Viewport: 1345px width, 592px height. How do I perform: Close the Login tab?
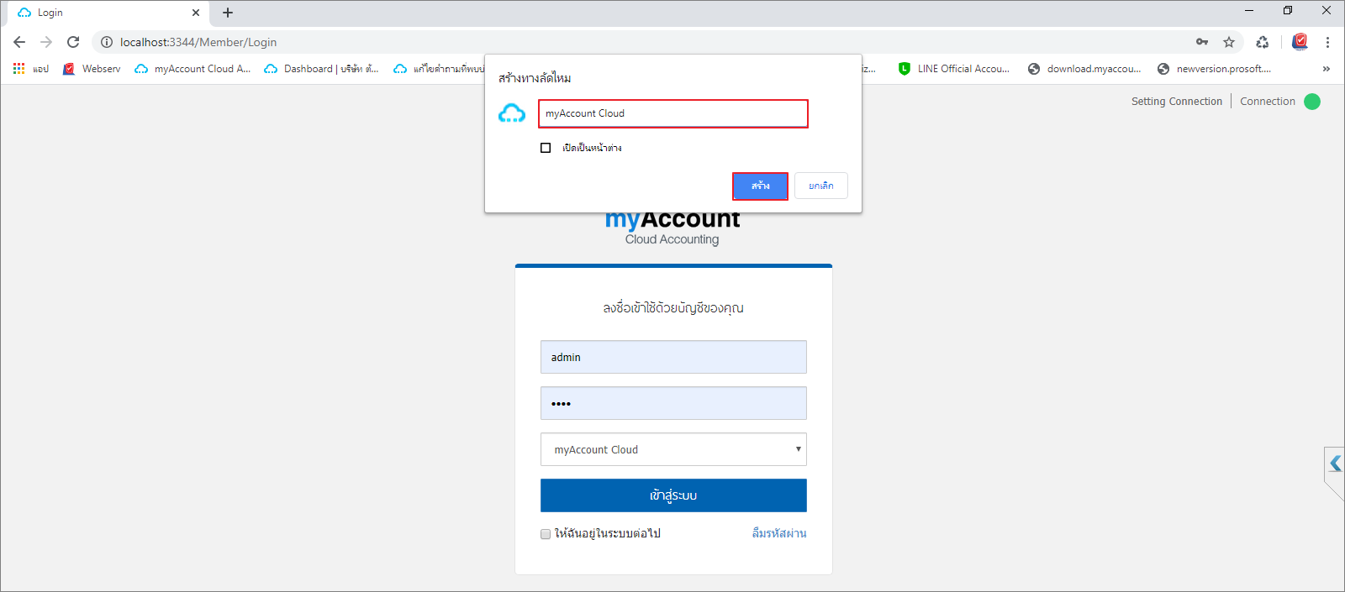(x=196, y=13)
